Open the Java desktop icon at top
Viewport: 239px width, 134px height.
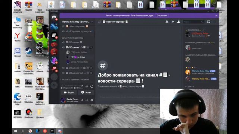coord(51,4)
